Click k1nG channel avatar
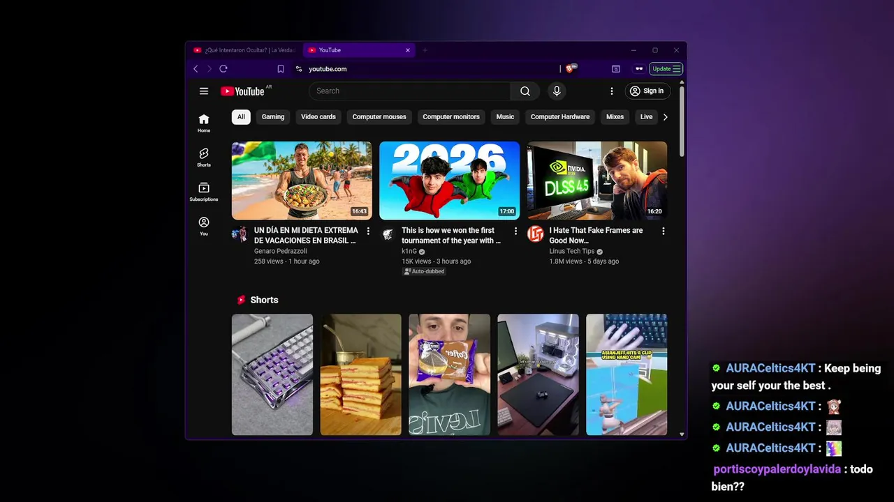This screenshot has height=502, width=894. point(388,234)
